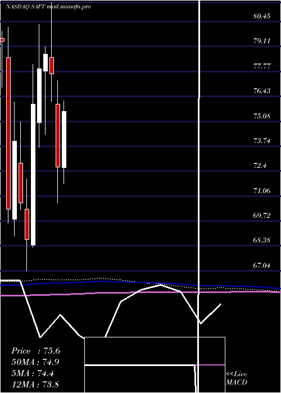Click the last white candlestick body
The width and height of the screenshot is (281, 393).
(64, 140)
